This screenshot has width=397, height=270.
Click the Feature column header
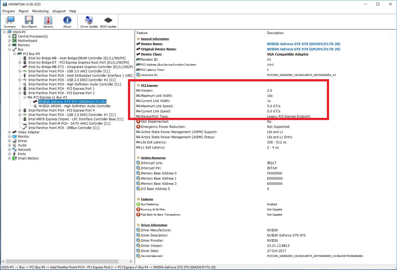pyautogui.click(x=200, y=33)
